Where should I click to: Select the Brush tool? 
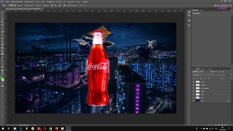[x=2, y=35]
